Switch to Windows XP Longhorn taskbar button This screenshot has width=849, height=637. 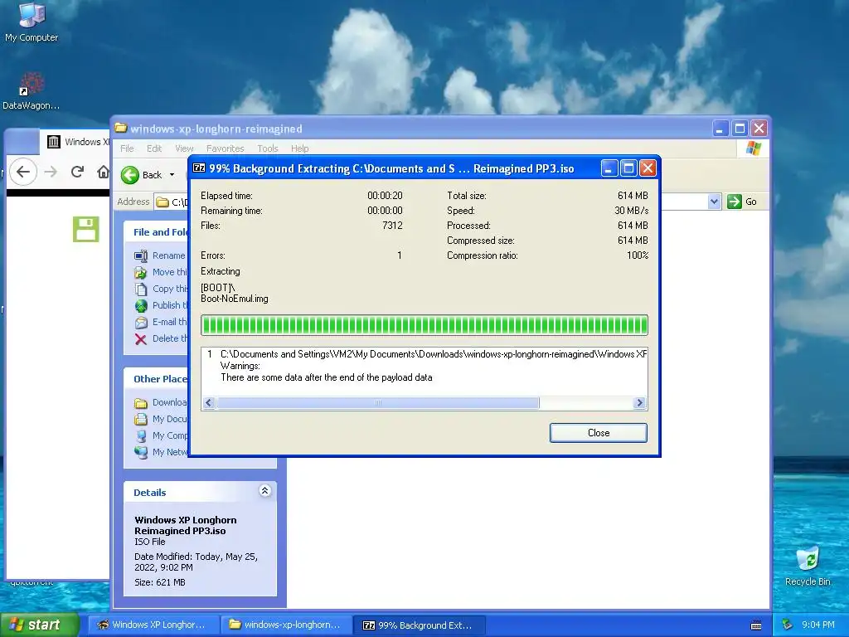coord(153,625)
